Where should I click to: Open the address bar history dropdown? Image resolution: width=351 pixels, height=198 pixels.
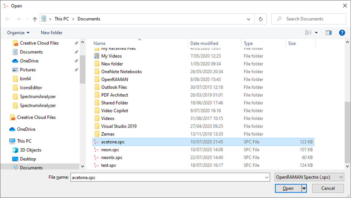pyautogui.click(x=249, y=19)
